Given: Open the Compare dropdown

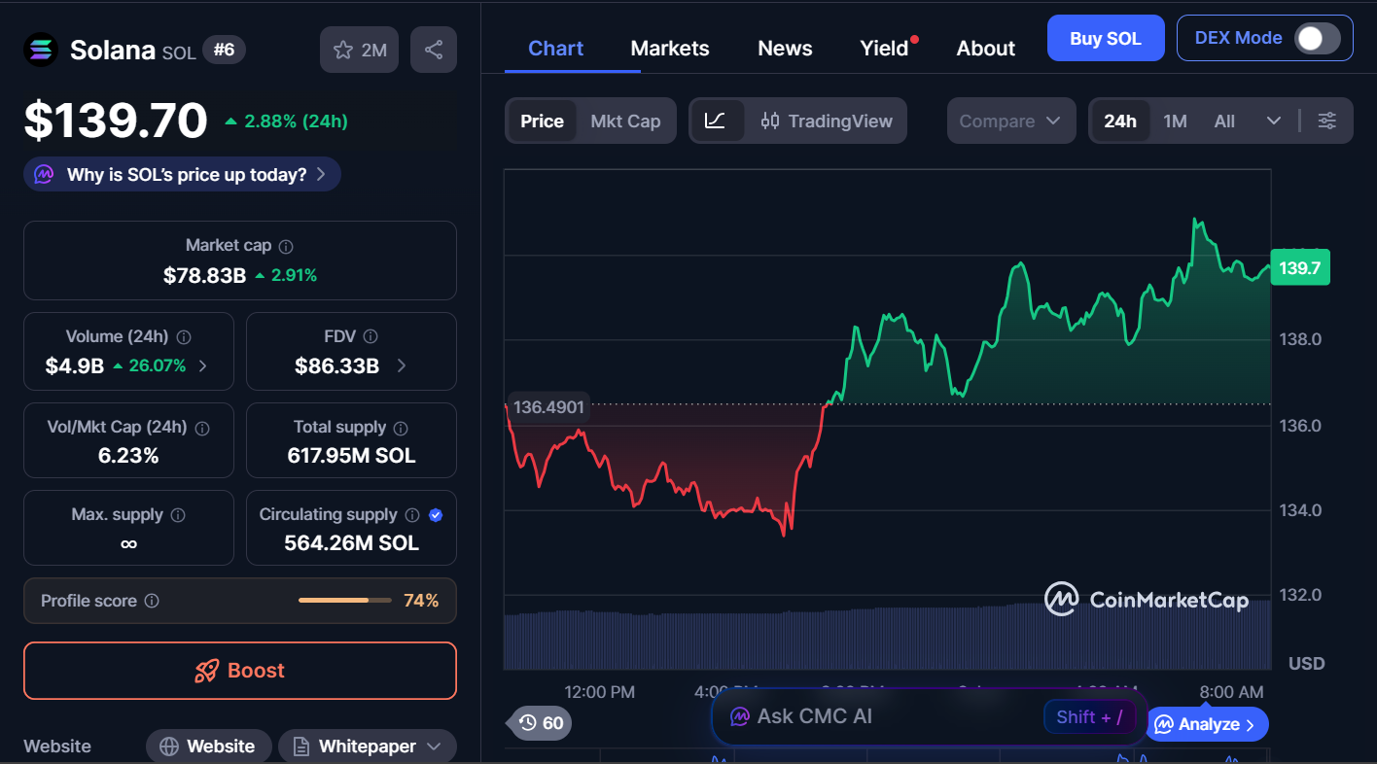Looking at the screenshot, I should click(x=1010, y=121).
